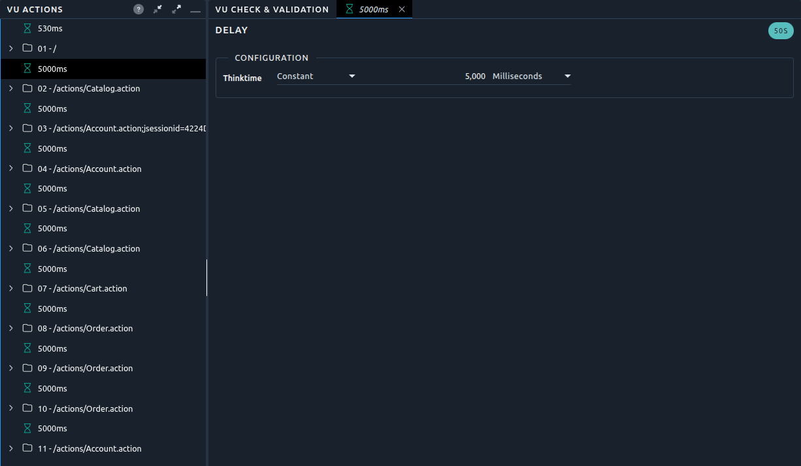Edit the 5,000 thinktime value field

(423, 76)
